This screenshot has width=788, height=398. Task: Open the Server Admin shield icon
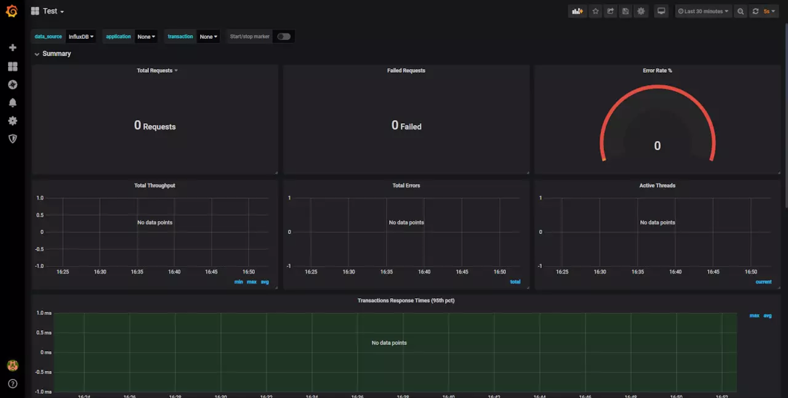click(x=12, y=139)
